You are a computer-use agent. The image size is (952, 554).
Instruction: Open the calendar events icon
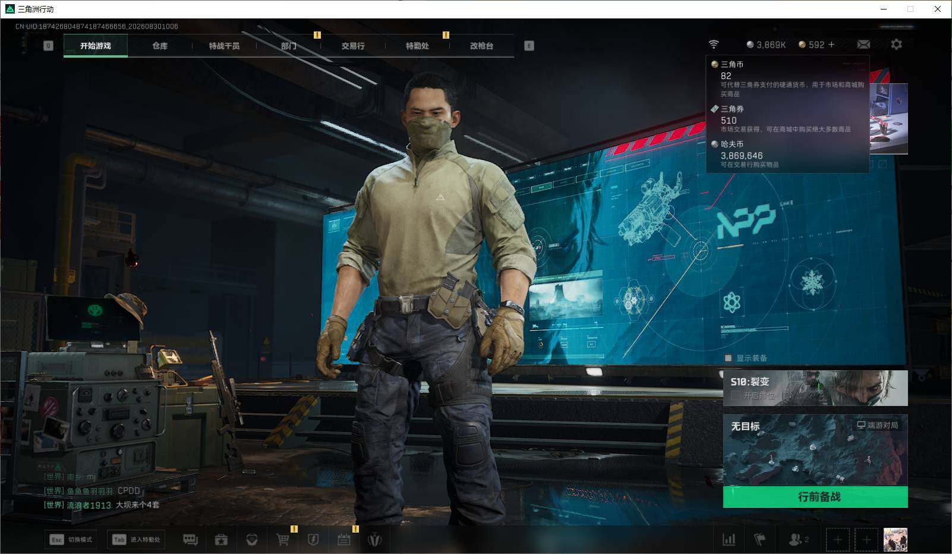click(x=344, y=540)
